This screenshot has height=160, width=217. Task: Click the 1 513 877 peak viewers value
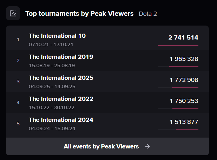tap(184, 122)
